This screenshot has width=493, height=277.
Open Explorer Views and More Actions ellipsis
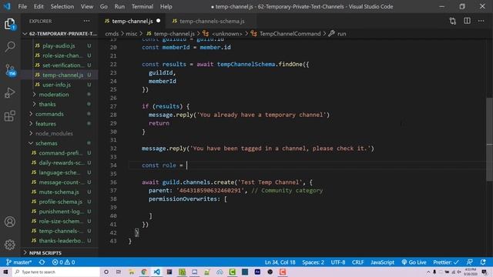point(86,21)
